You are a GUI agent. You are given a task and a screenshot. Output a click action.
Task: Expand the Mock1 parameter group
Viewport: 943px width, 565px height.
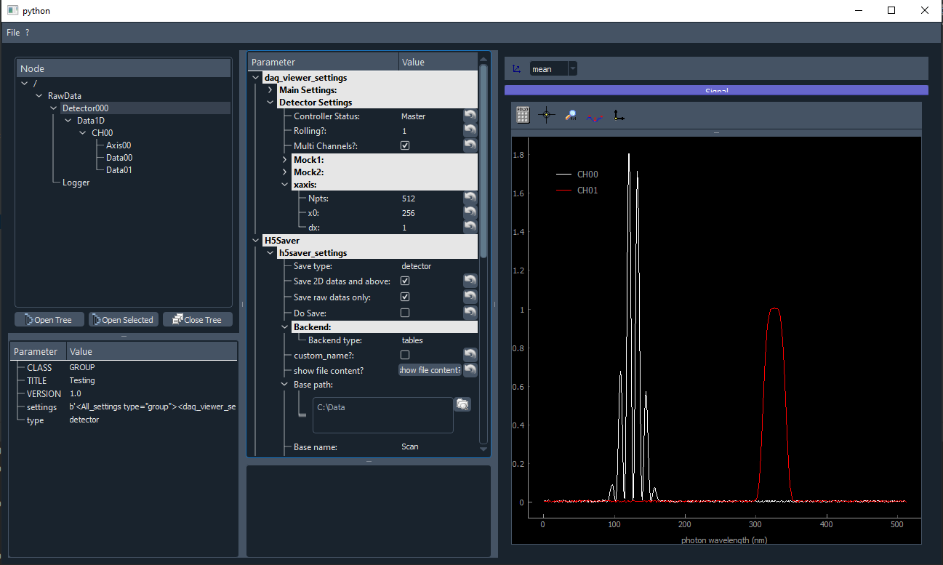pos(284,159)
